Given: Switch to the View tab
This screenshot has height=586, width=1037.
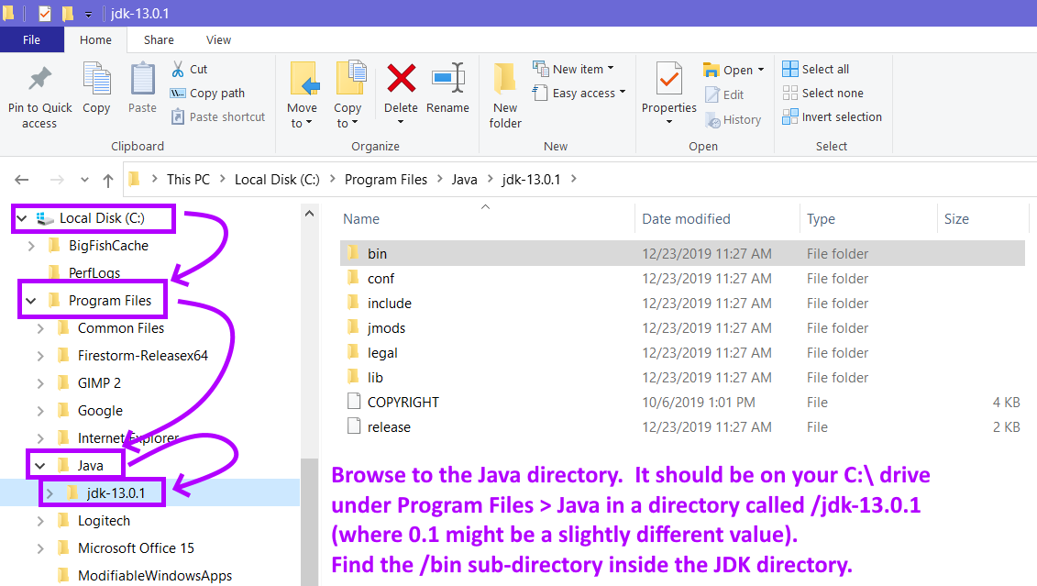Looking at the screenshot, I should click(218, 39).
